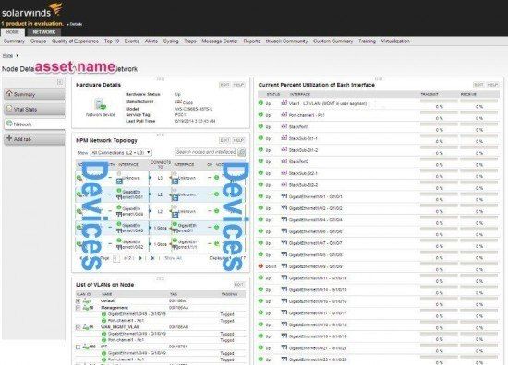Switch to the HOME tab
Viewport: 508px width, 365px height.
(13, 32)
